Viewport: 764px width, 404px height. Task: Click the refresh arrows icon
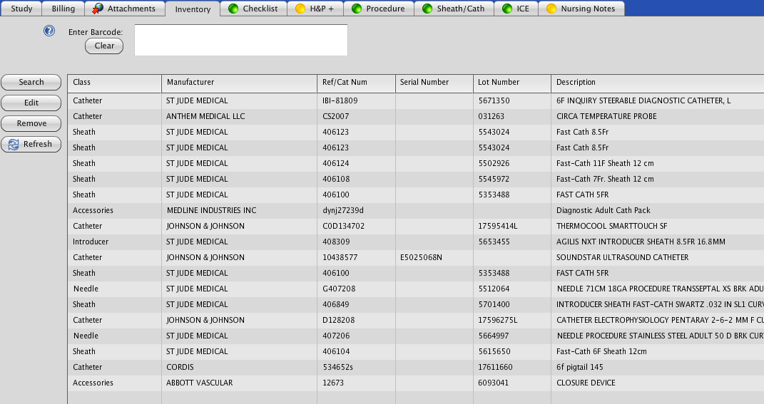point(13,145)
